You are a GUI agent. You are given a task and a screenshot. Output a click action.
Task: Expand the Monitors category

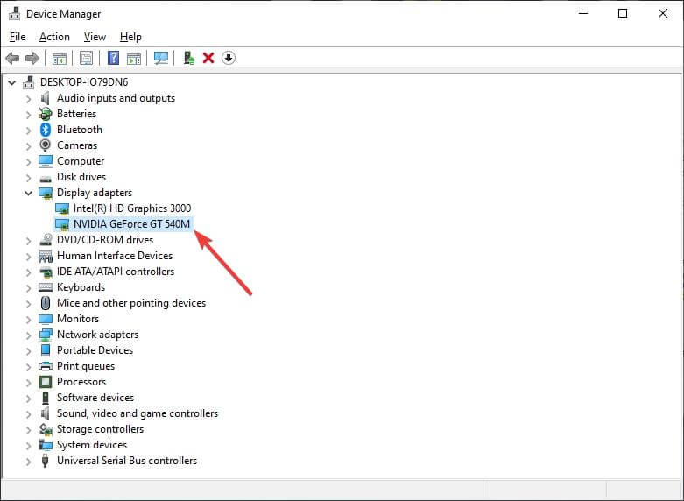(x=29, y=319)
